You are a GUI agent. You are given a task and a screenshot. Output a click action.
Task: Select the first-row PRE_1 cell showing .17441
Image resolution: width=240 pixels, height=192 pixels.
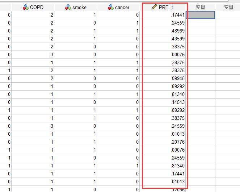tap(163, 15)
